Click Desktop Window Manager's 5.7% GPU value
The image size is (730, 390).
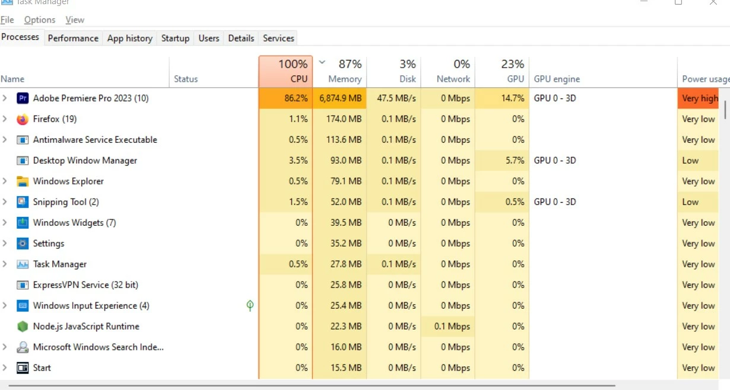(502, 161)
